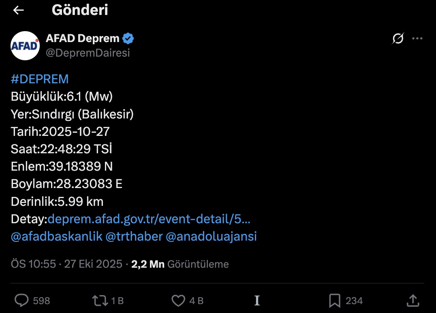Image resolution: width=436 pixels, height=313 pixels.
Task: Open the @anadoluajansi mention
Action: (x=211, y=237)
